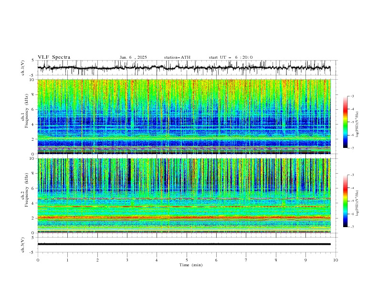Click the ch.2 color bar "-3" label
This screenshot has width=378, height=292.
click(352, 175)
